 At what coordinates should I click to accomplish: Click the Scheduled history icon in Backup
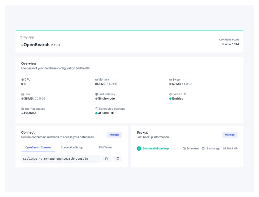click(184, 148)
